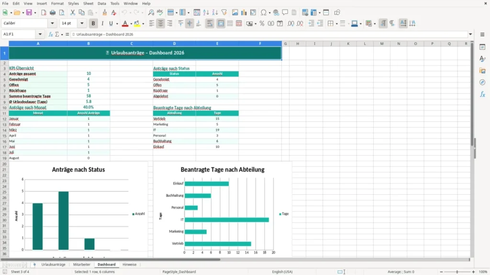Image resolution: width=490 pixels, height=275 pixels.
Task: Open the font color dropdown arrow
Action: pos(131,24)
